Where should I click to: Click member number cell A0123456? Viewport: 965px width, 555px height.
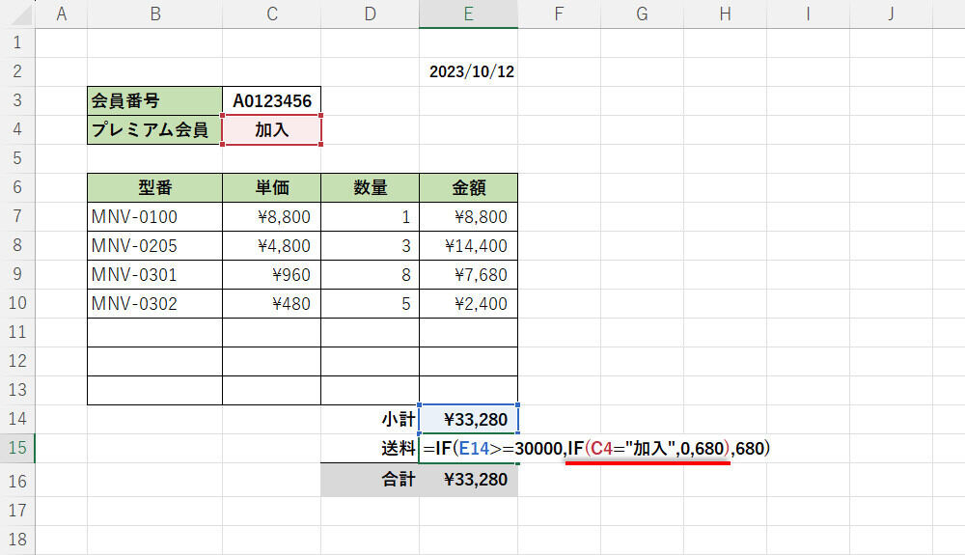click(271, 101)
